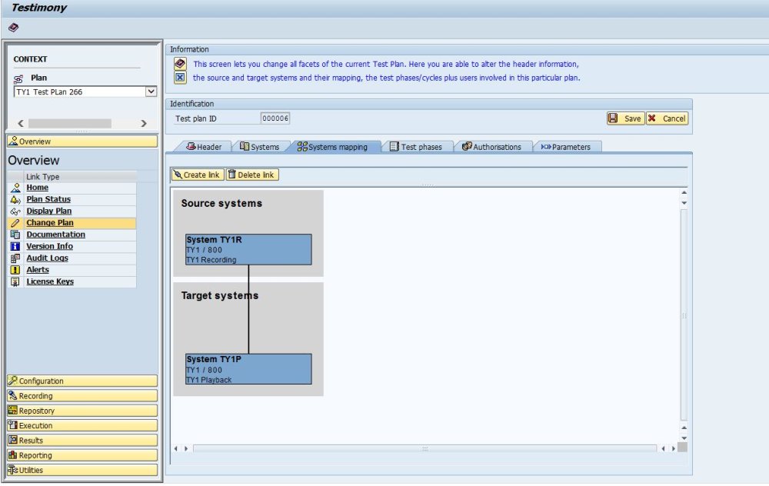Open the Audit Logs link

(x=47, y=258)
